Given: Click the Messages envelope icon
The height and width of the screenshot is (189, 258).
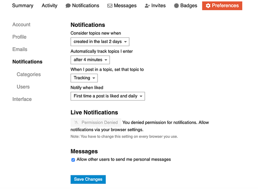Looking at the screenshot, I should point(110,6).
